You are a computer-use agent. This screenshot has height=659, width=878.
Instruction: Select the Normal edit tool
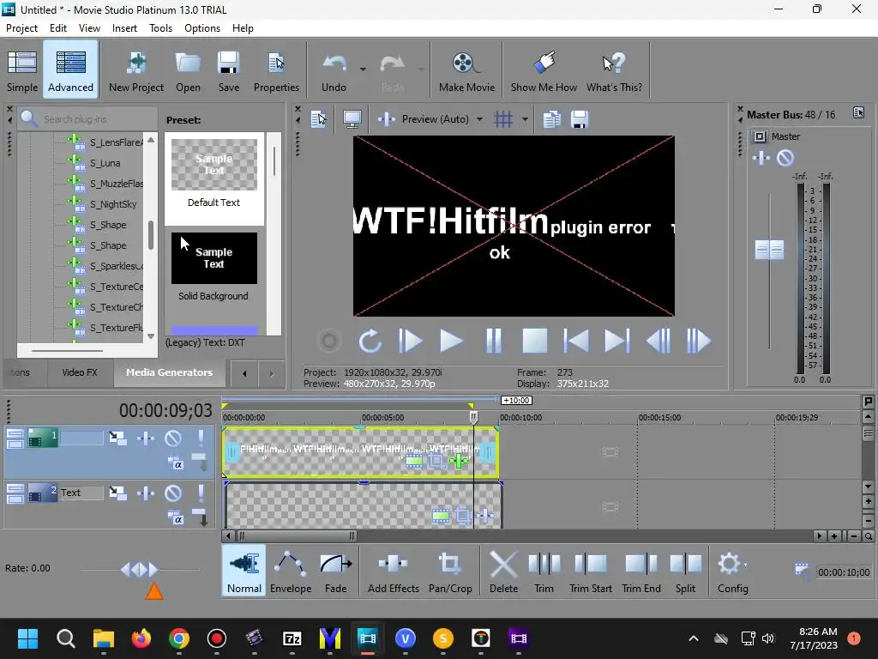tap(244, 571)
